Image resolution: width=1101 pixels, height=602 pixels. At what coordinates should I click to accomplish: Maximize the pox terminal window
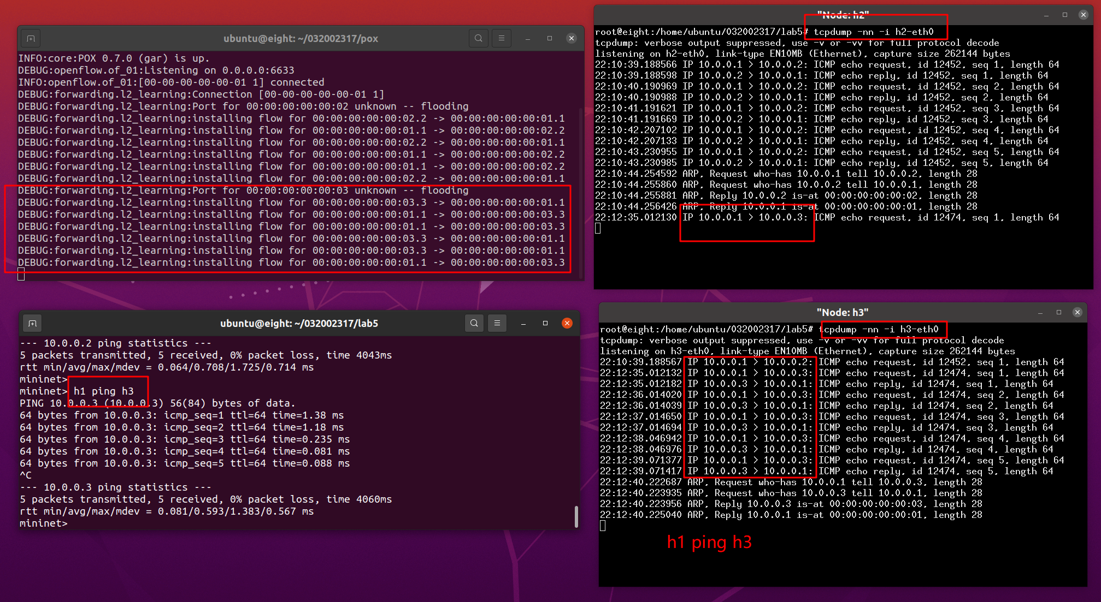point(549,38)
